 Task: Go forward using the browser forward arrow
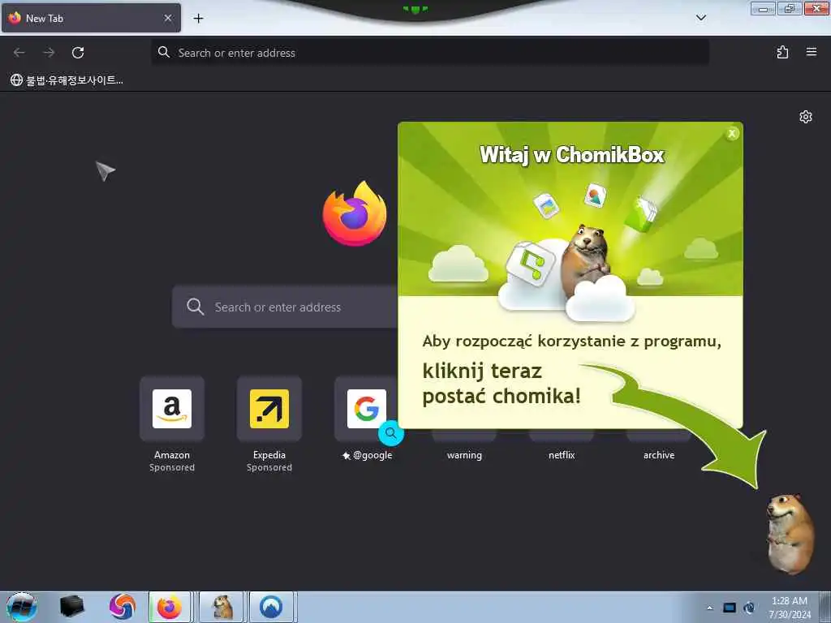point(49,53)
